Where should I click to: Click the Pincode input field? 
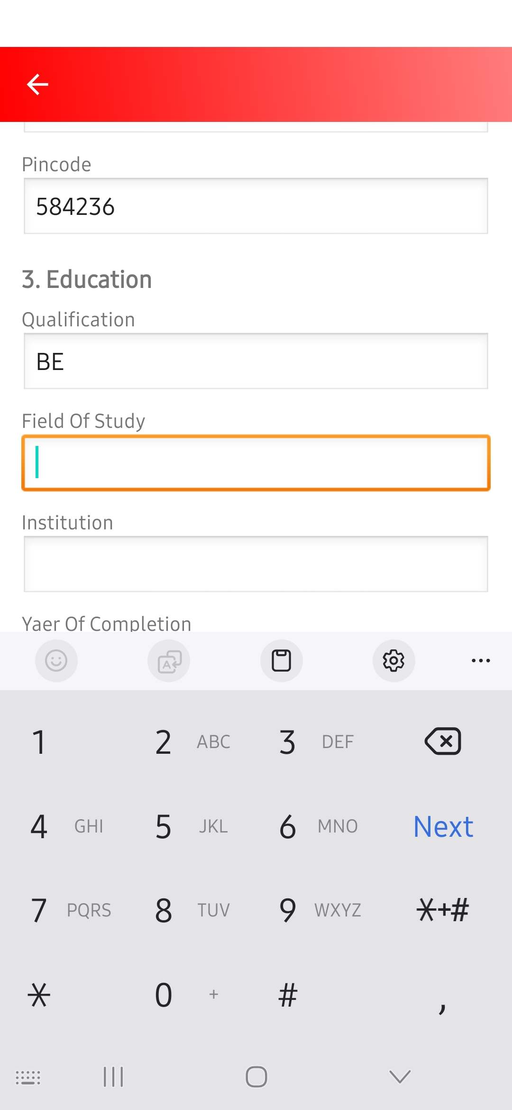tap(256, 206)
